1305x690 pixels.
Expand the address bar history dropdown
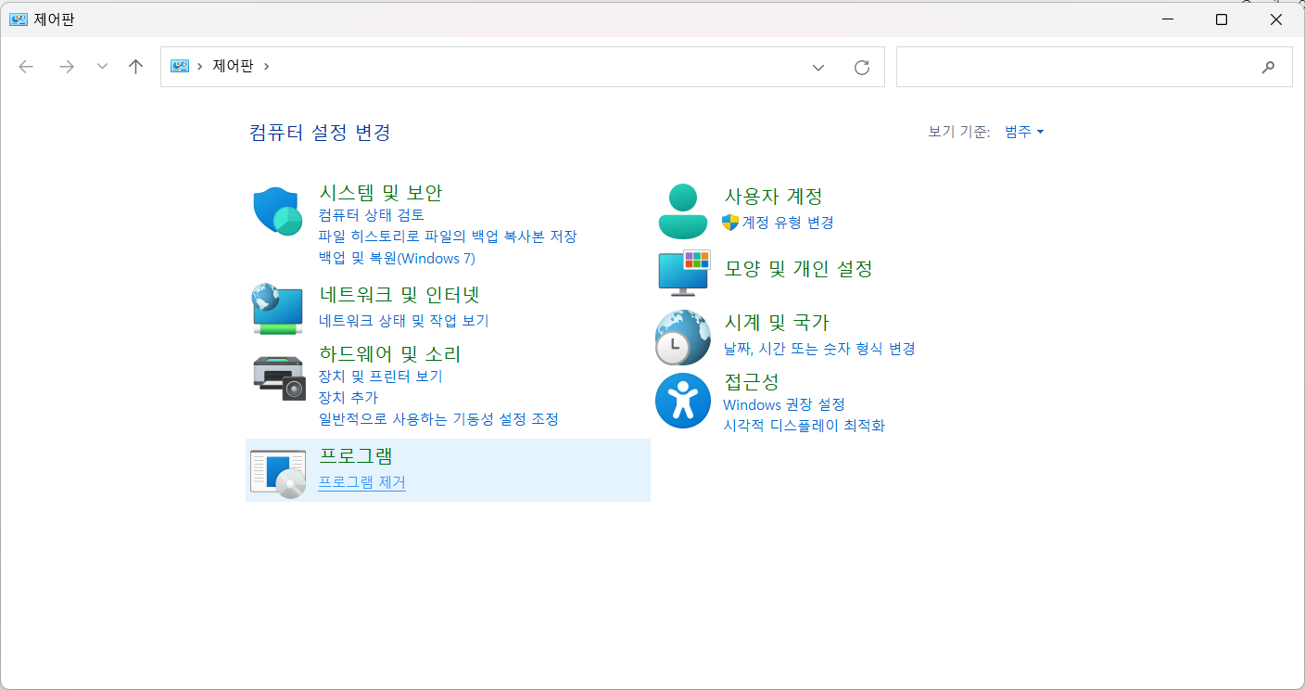coord(817,66)
